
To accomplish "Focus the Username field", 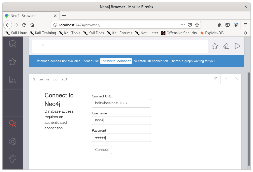I will click(x=121, y=121).
